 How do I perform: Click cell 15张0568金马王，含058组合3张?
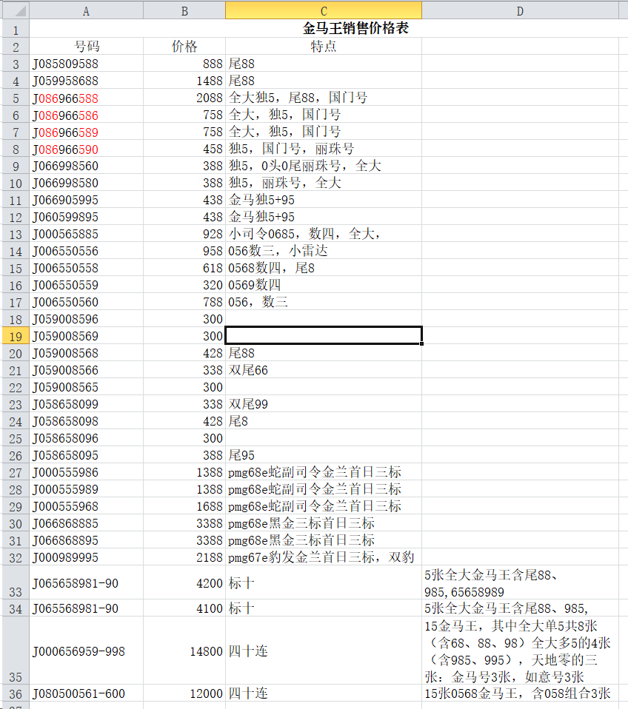pyautogui.click(x=520, y=693)
